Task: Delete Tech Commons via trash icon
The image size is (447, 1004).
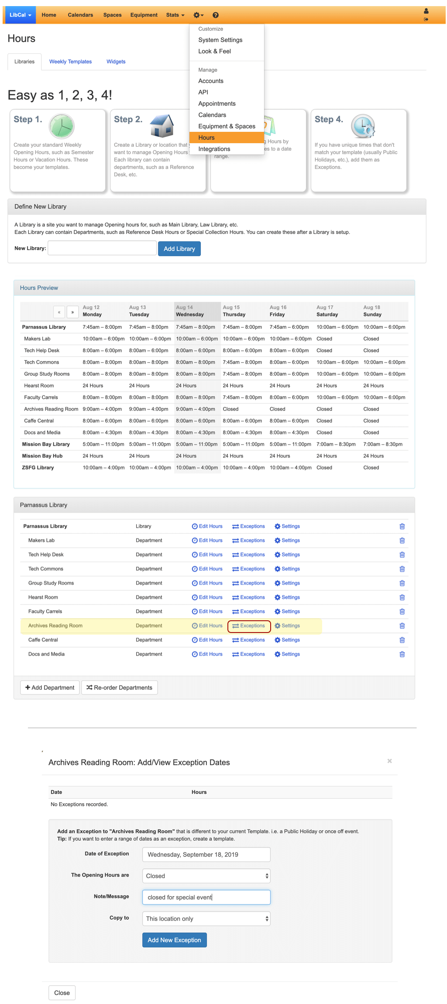Action: point(402,569)
